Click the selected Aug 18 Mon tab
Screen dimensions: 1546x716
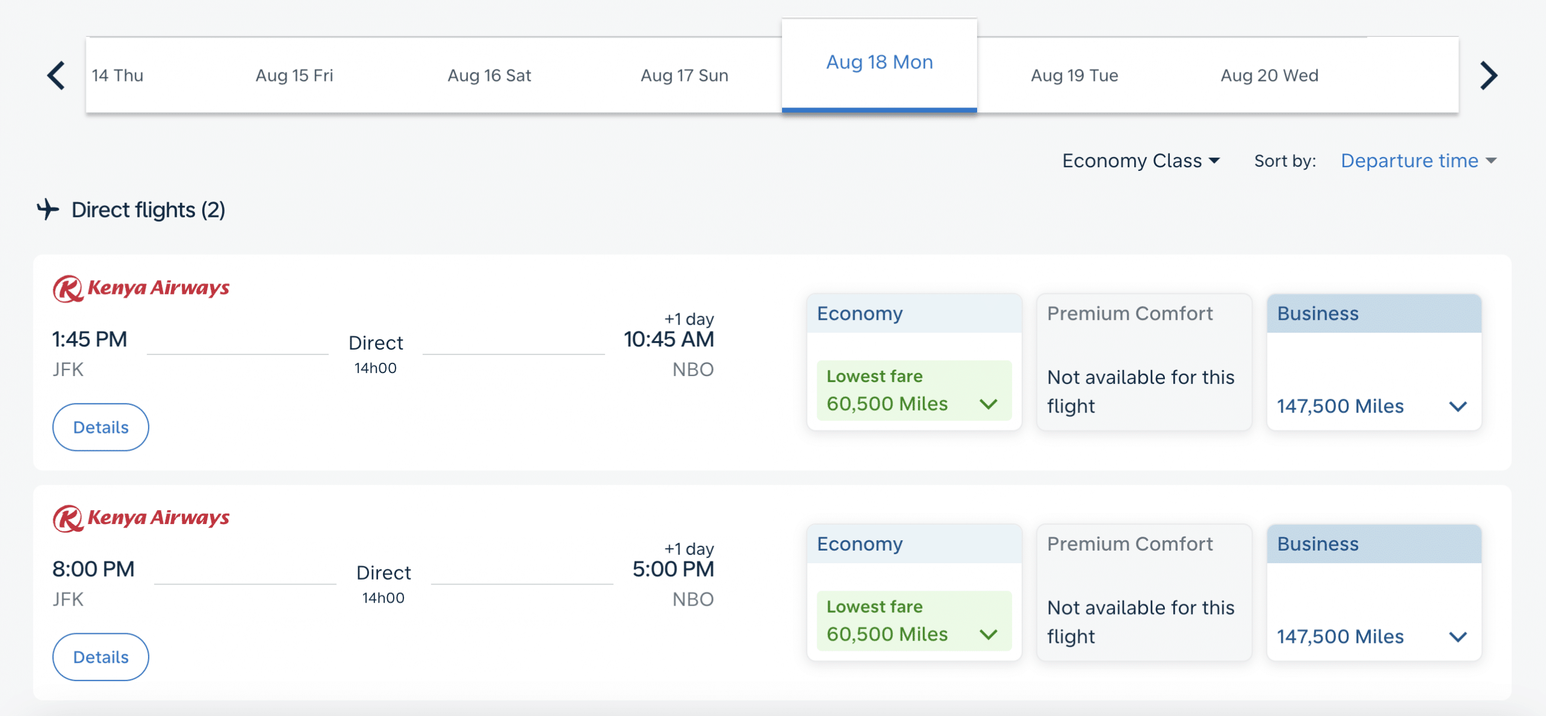click(879, 63)
